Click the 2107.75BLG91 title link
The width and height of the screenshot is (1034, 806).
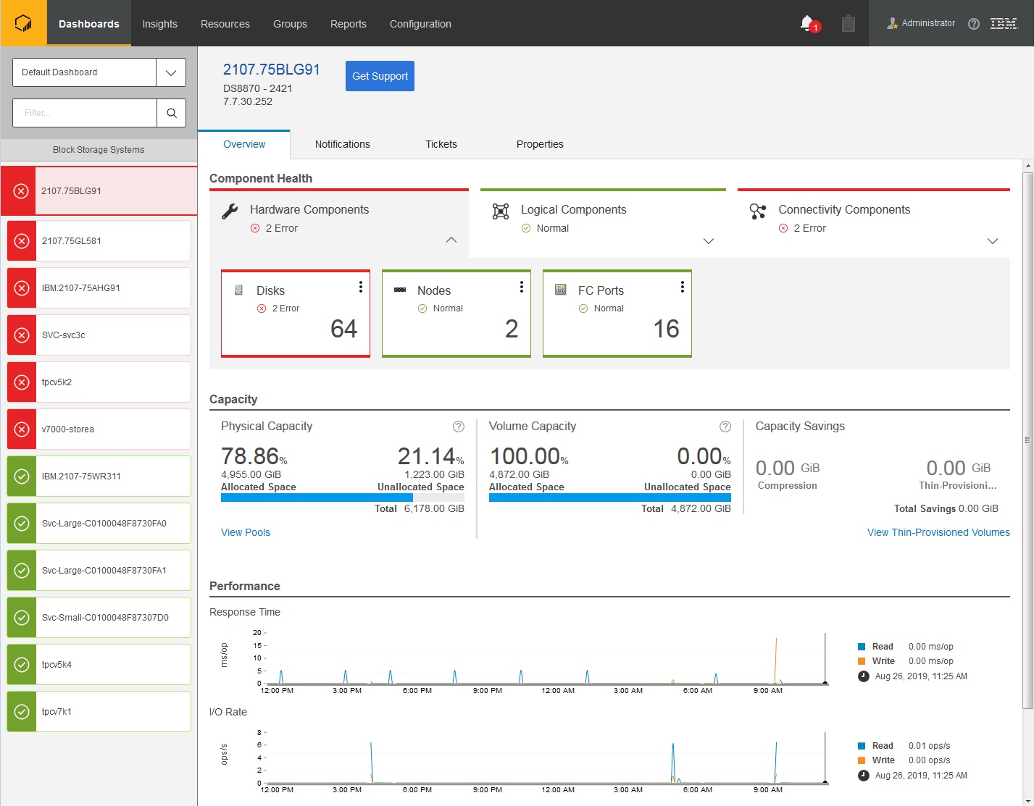point(272,70)
